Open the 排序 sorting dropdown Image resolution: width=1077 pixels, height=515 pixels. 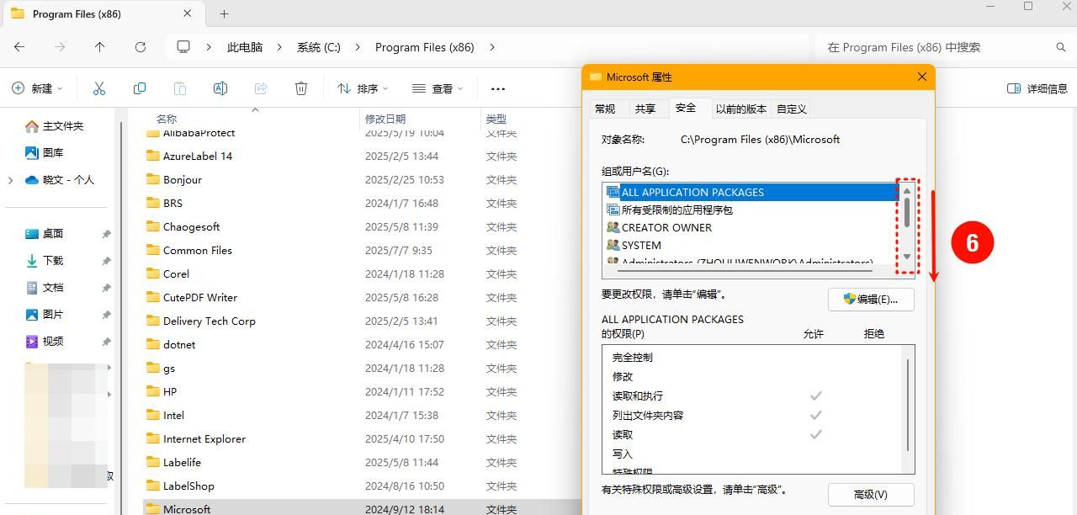[362, 88]
